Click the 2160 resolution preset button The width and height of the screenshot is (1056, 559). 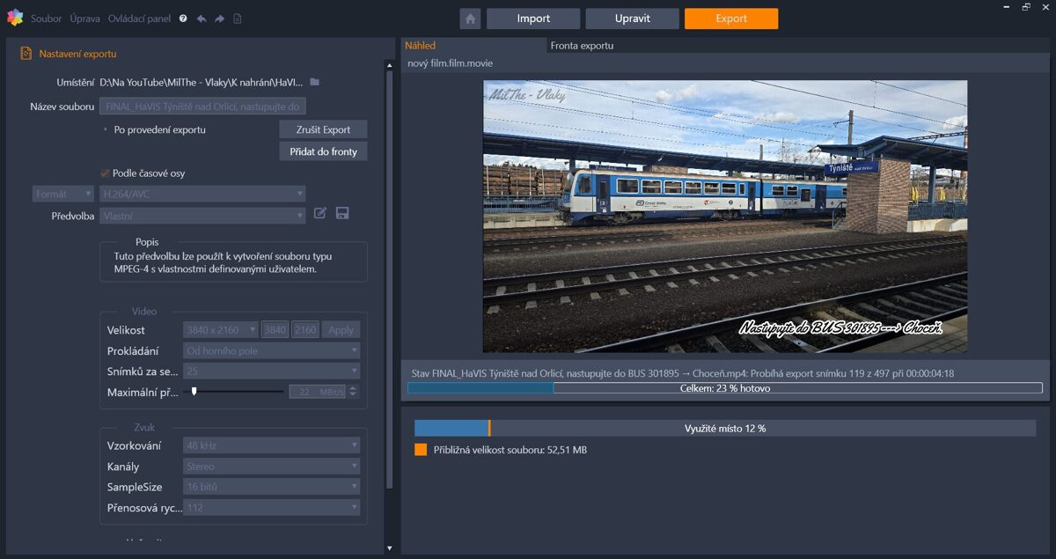pyautogui.click(x=305, y=329)
